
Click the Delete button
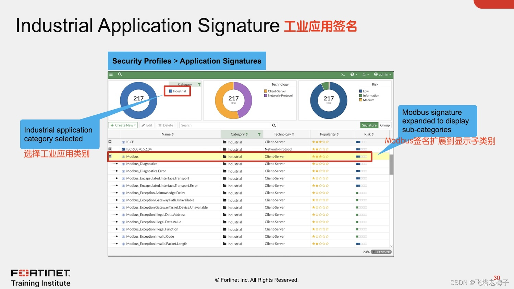tap(166, 125)
